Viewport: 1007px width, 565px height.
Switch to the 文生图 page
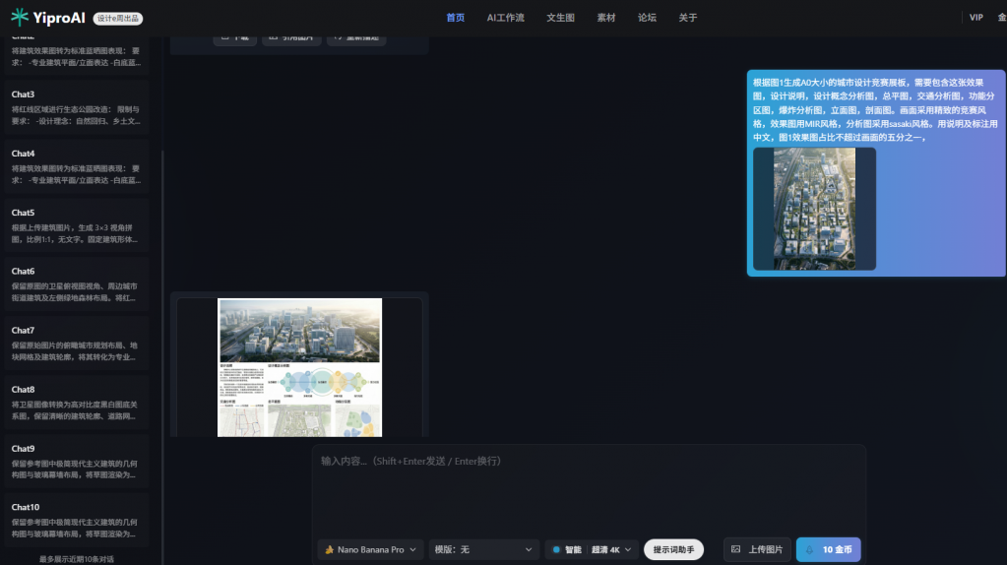561,18
